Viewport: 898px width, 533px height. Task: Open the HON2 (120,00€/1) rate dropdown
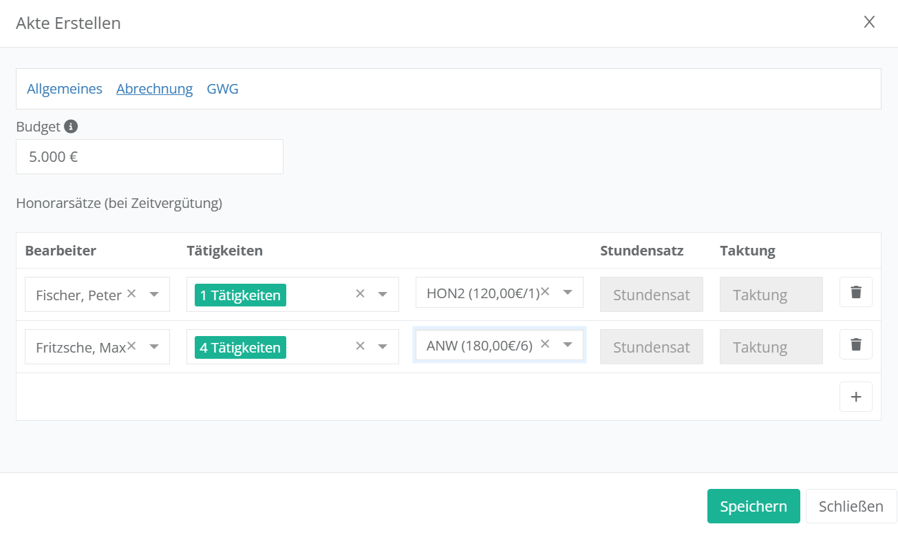point(568,293)
